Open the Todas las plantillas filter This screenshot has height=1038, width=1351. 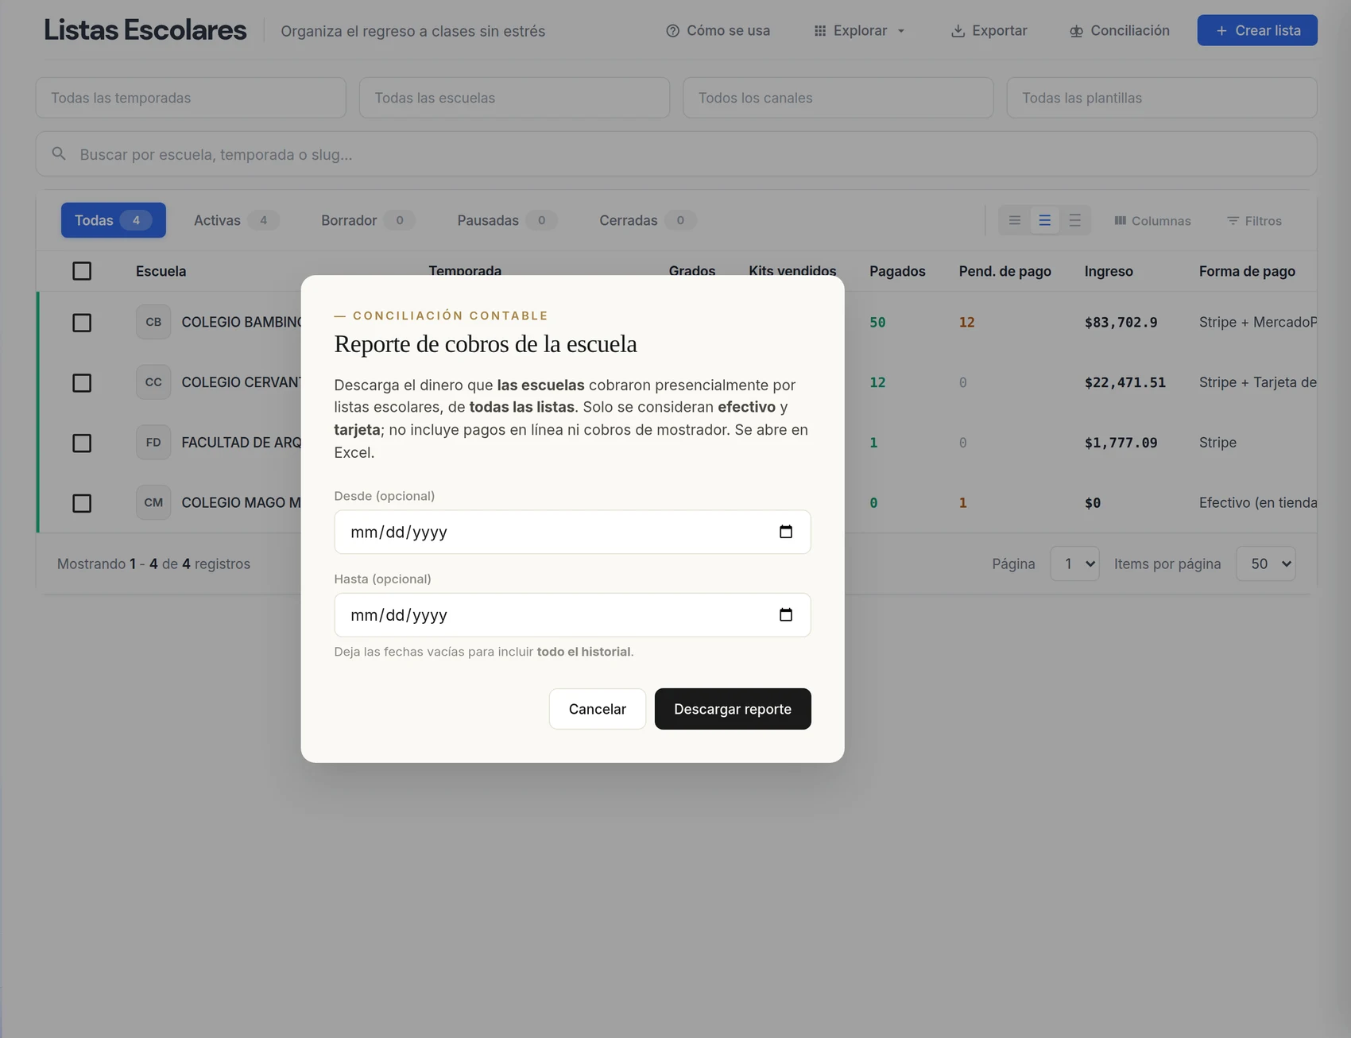(x=1162, y=98)
